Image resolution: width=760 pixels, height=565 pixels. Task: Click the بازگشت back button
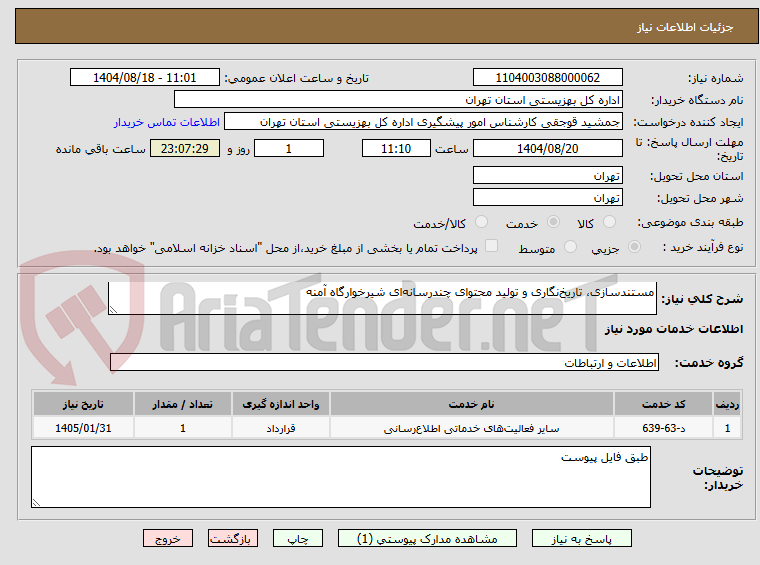[232, 538]
